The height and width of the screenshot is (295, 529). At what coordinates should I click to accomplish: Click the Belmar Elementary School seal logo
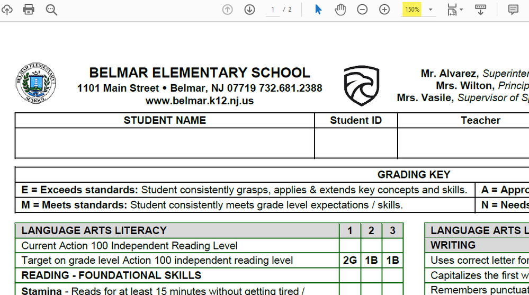click(x=36, y=83)
